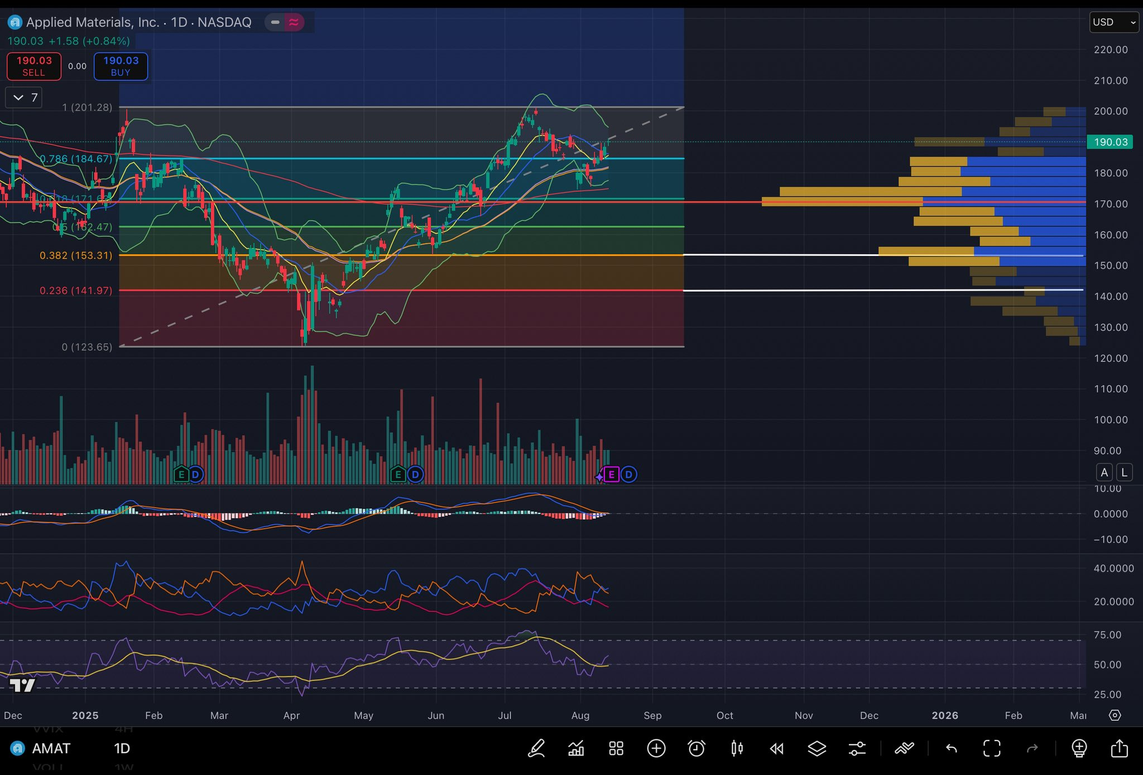Create an alert with alarm clock icon

click(x=696, y=748)
